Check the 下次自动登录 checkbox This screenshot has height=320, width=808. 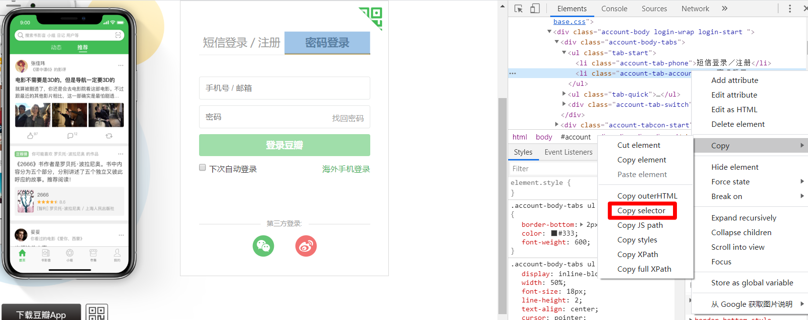202,168
